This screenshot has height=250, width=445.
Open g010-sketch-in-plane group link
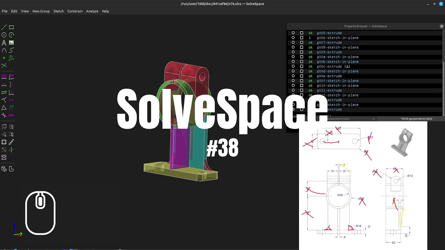click(338, 85)
